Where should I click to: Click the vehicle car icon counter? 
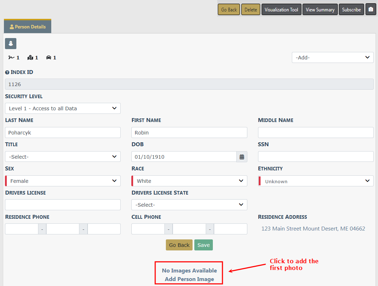click(x=51, y=58)
